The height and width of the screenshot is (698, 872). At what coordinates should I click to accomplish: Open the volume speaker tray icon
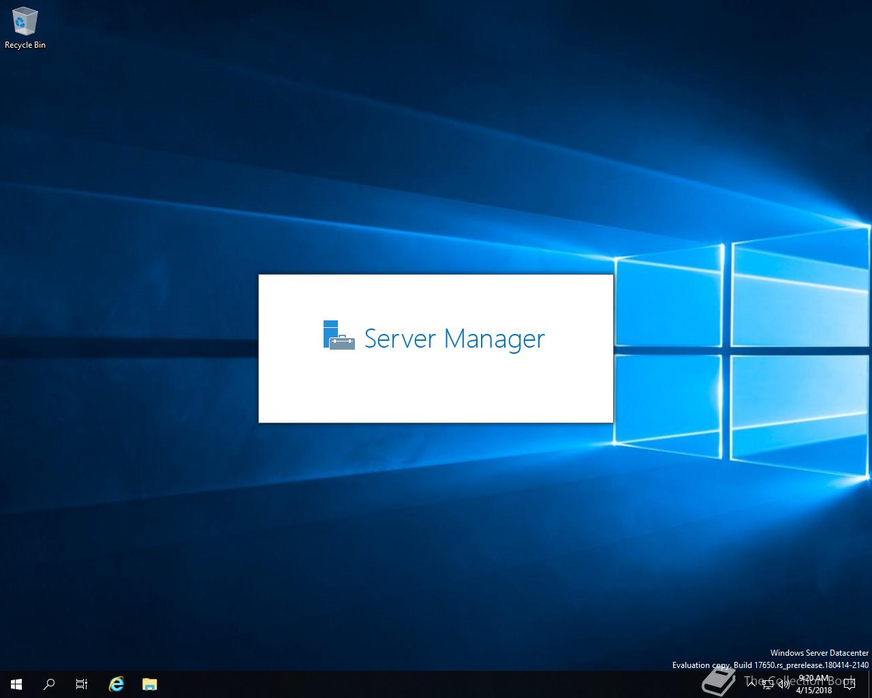coord(783,684)
